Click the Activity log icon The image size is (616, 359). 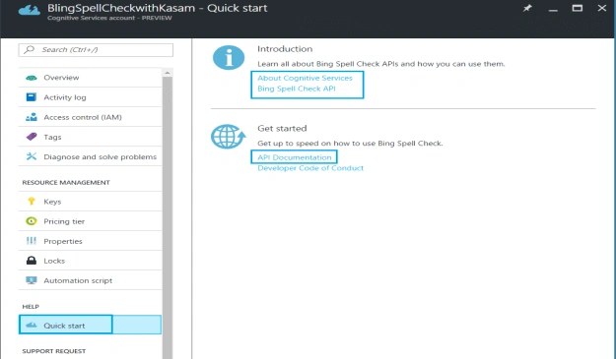31,97
